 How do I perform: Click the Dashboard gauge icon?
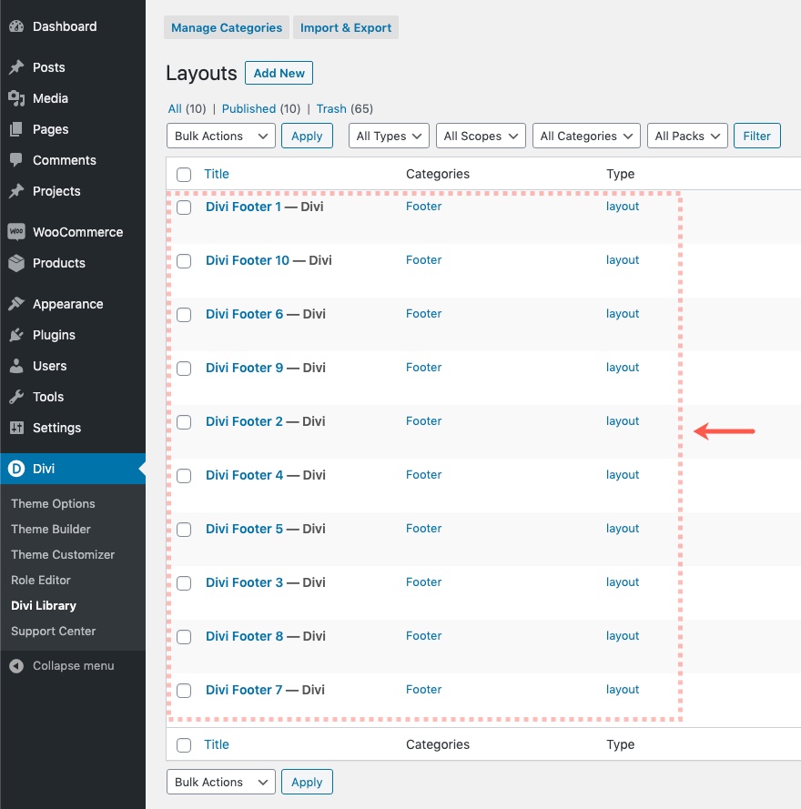(16, 26)
